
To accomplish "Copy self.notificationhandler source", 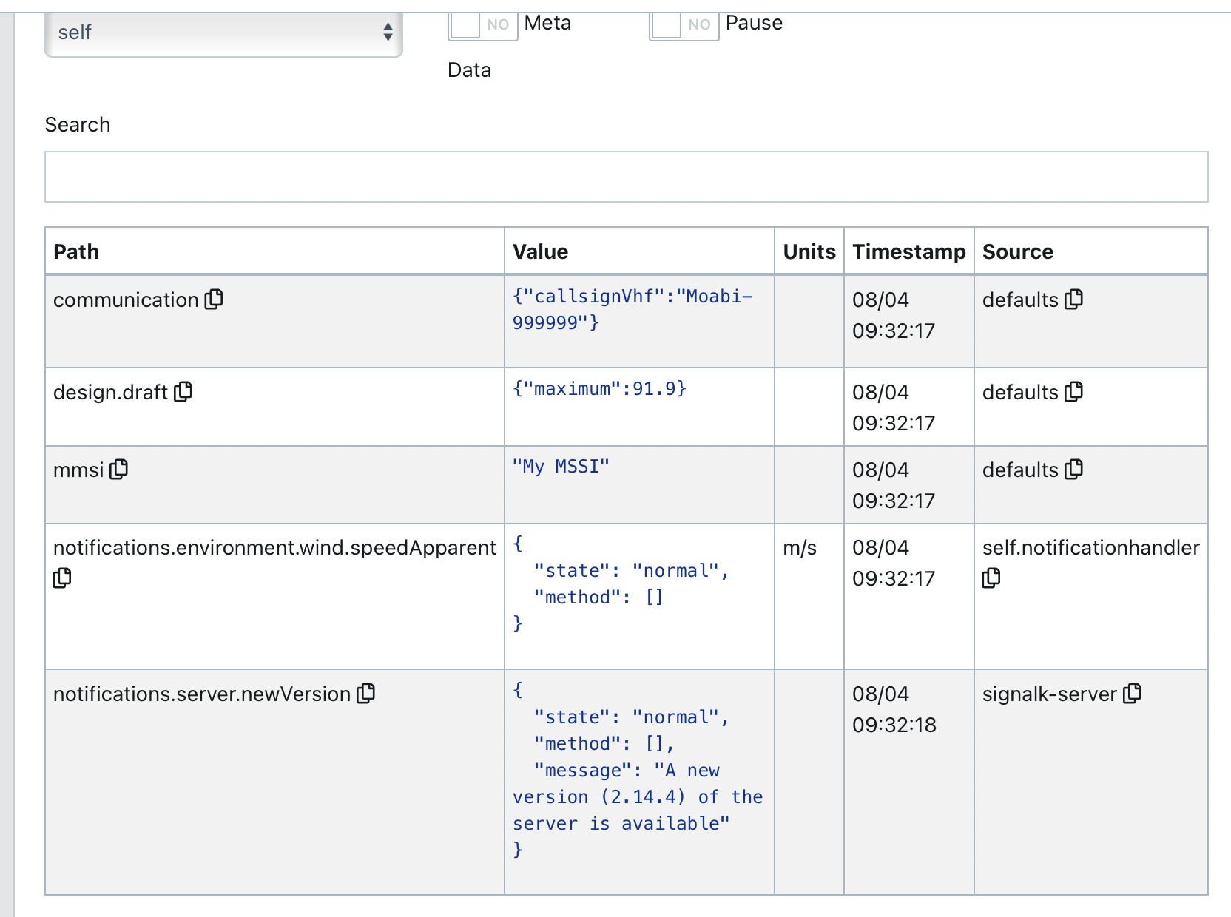I will [x=991, y=578].
